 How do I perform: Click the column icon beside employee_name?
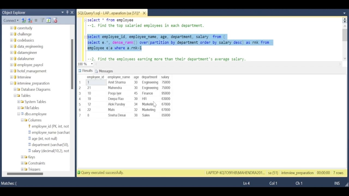(29, 132)
